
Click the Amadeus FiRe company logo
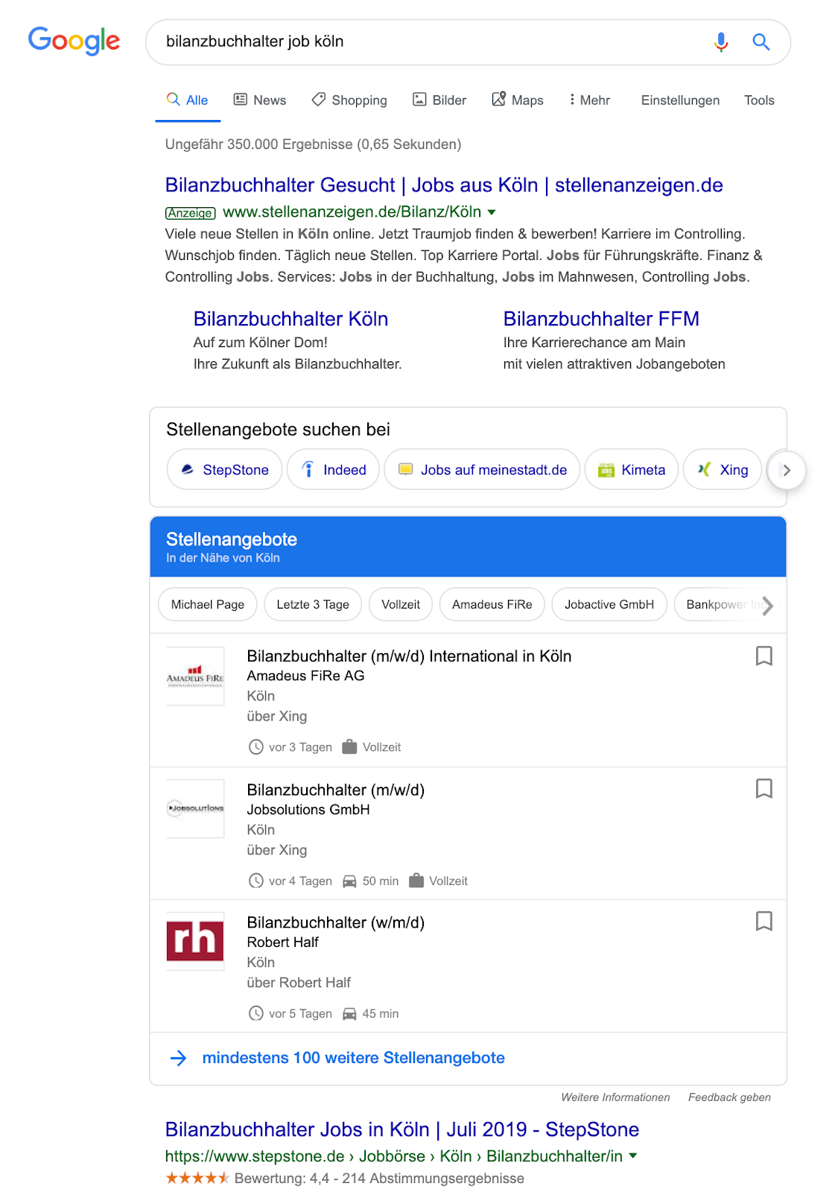pos(195,676)
